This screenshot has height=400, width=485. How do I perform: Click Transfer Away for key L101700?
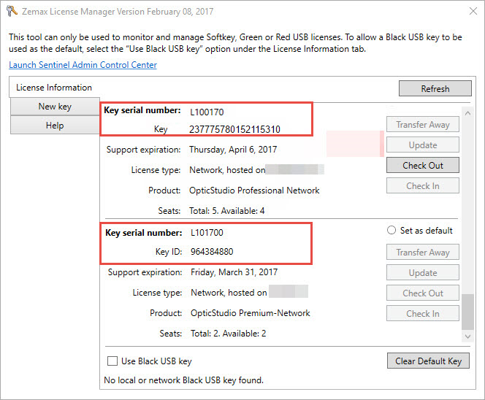[x=422, y=253]
